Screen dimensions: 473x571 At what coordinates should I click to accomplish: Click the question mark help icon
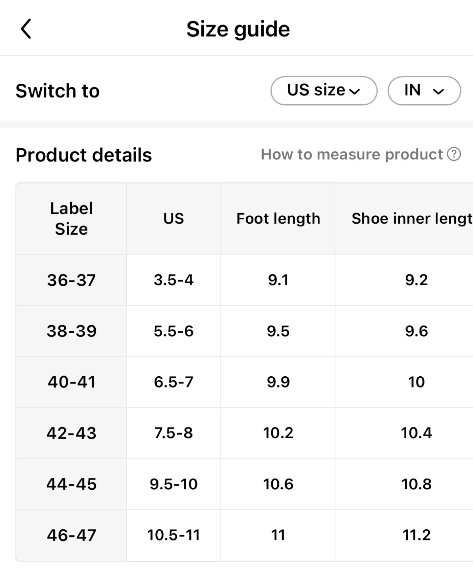(x=454, y=154)
